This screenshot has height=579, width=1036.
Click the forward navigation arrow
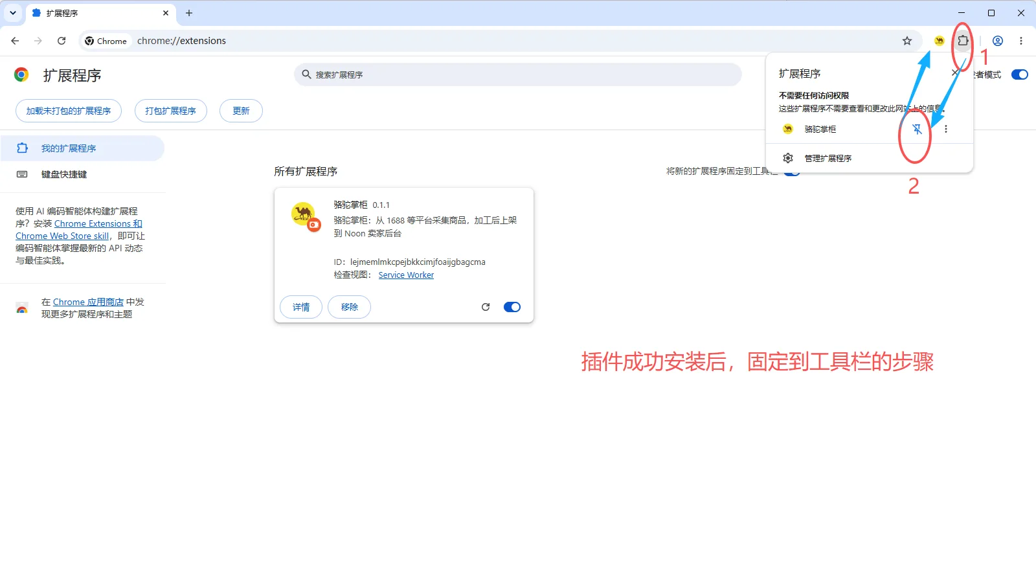click(38, 41)
